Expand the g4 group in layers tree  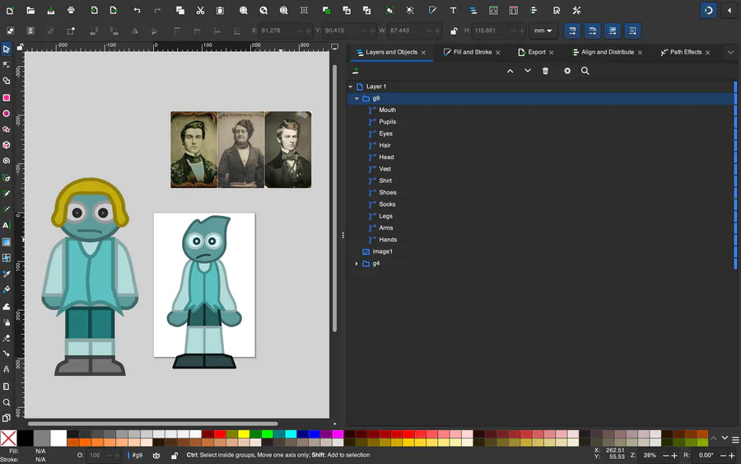[x=357, y=264]
